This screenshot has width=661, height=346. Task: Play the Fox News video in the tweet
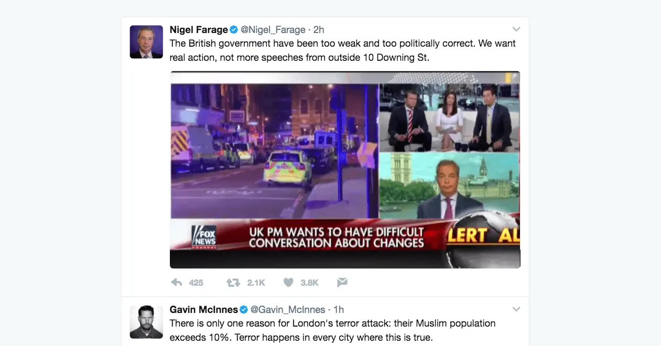click(345, 170)
